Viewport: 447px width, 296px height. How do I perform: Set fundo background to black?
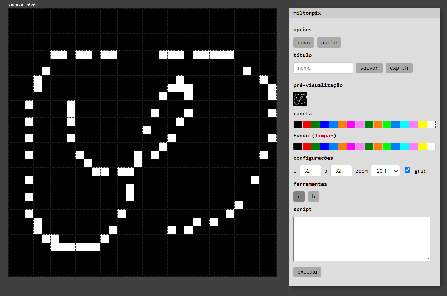click(298, 147)
